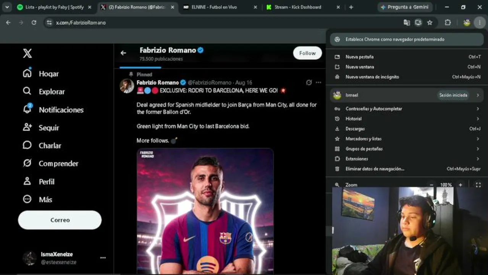Open IsmaXeneize account menu dots

(x=103, y=258)
